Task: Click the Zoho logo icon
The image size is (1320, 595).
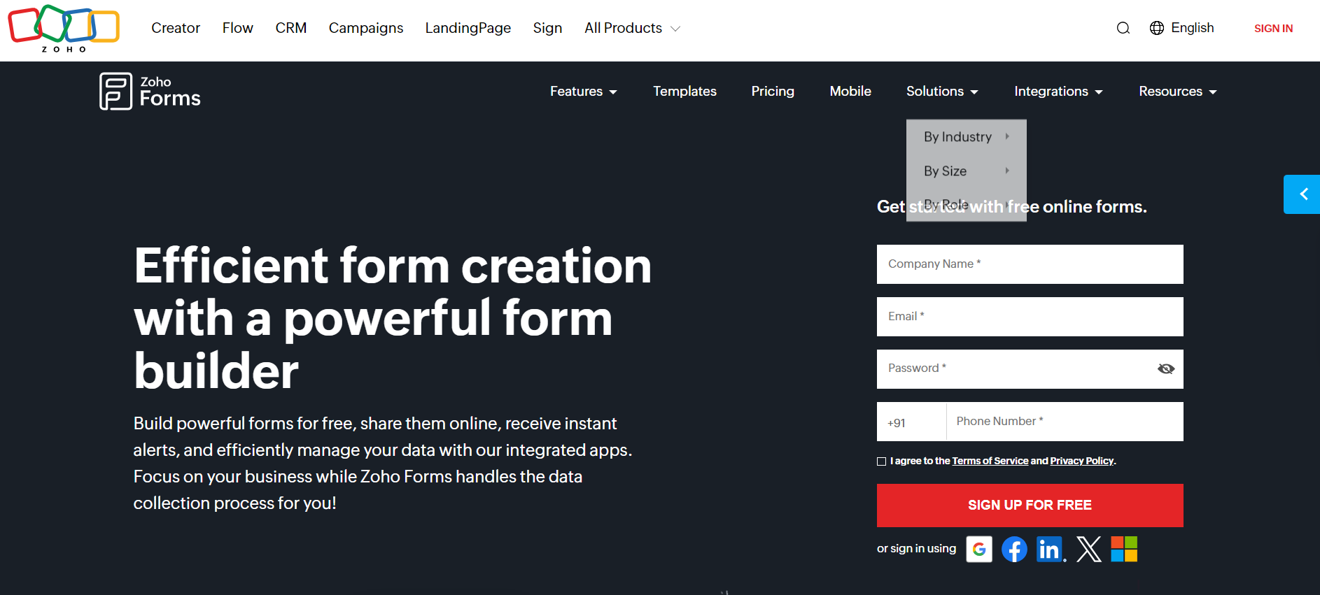Action: (x=64, y=29)
